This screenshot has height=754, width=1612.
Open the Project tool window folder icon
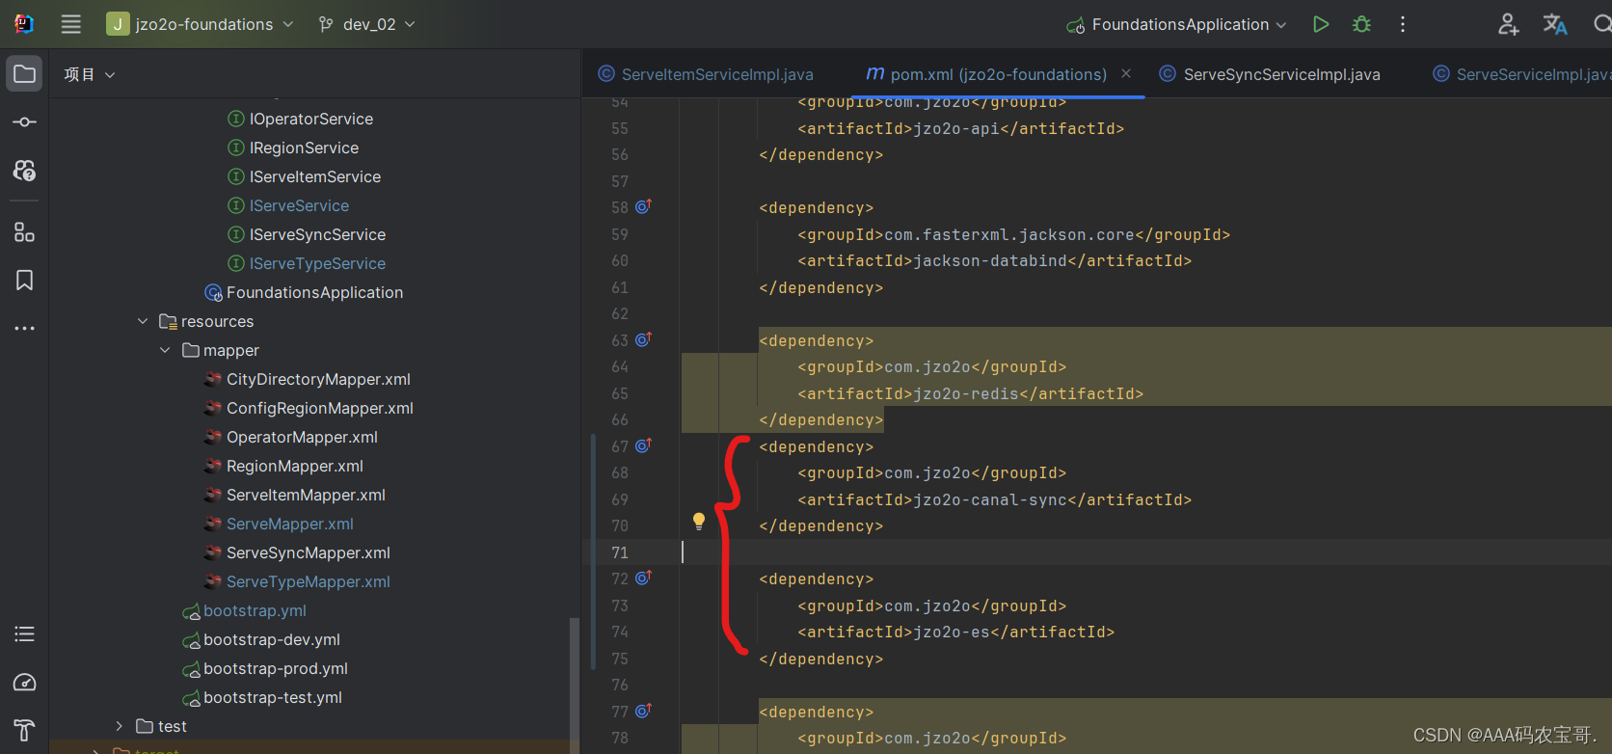click(24, 74)
